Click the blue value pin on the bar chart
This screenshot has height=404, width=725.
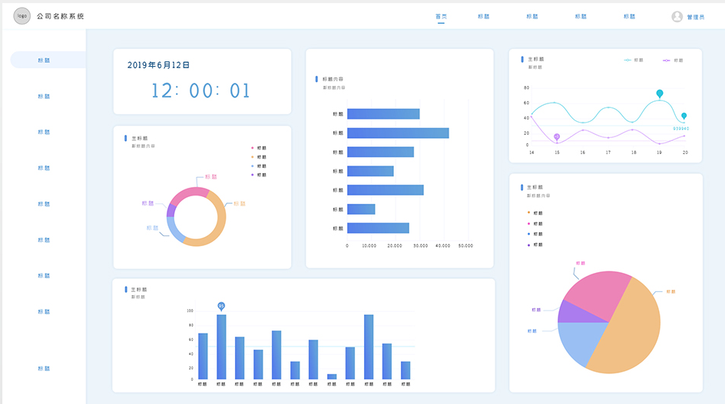pos(221,306)
